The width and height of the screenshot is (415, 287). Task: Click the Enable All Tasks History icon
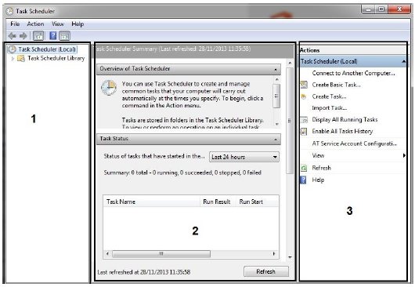pyautogui.click(x=304, y=132)
